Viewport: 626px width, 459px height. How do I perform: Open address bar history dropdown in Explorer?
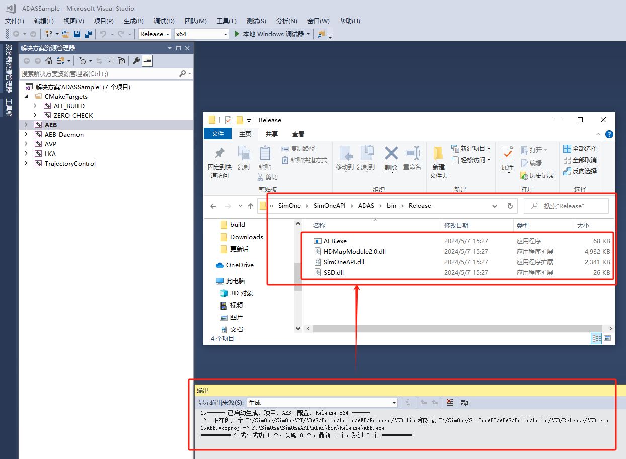495,206
